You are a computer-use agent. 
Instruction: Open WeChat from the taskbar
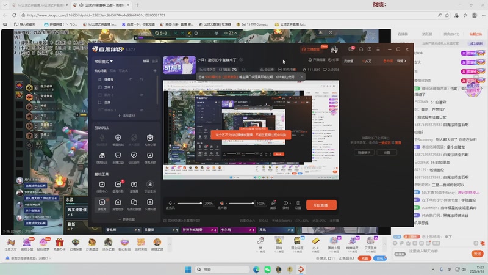267,269
